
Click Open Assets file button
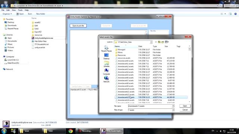[78, 26]
